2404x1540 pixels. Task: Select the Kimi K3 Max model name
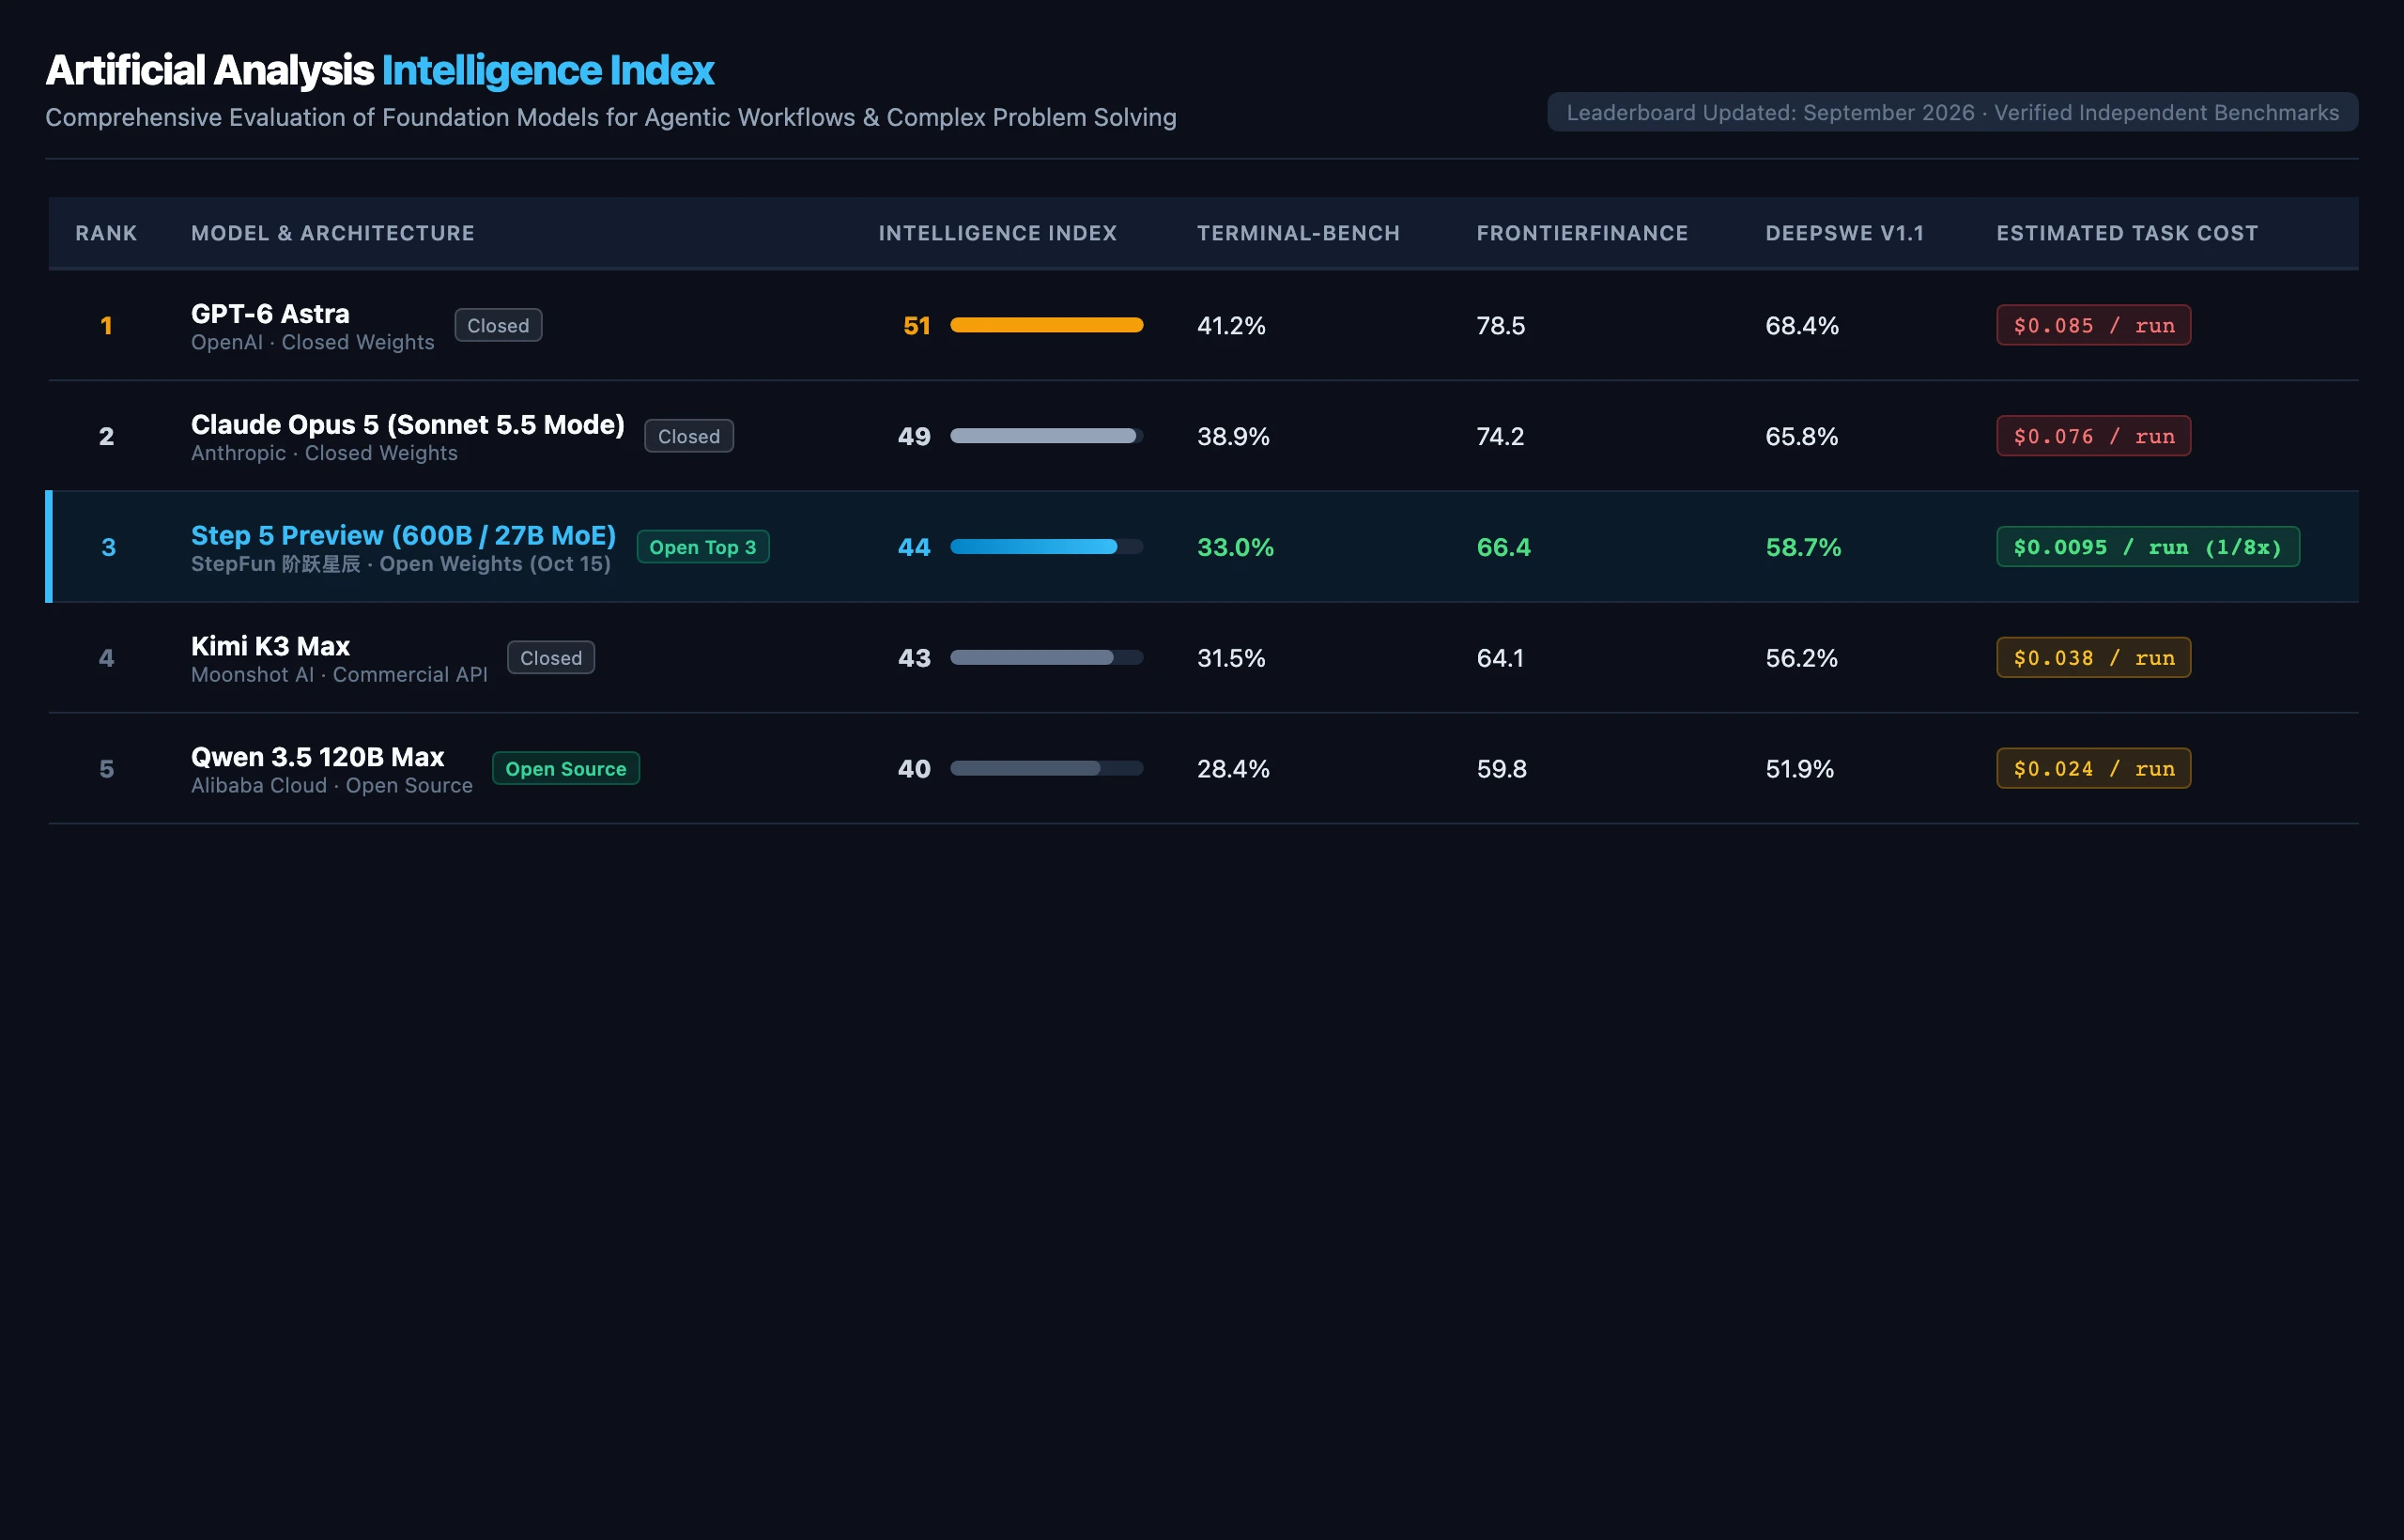tap(270, 646)
